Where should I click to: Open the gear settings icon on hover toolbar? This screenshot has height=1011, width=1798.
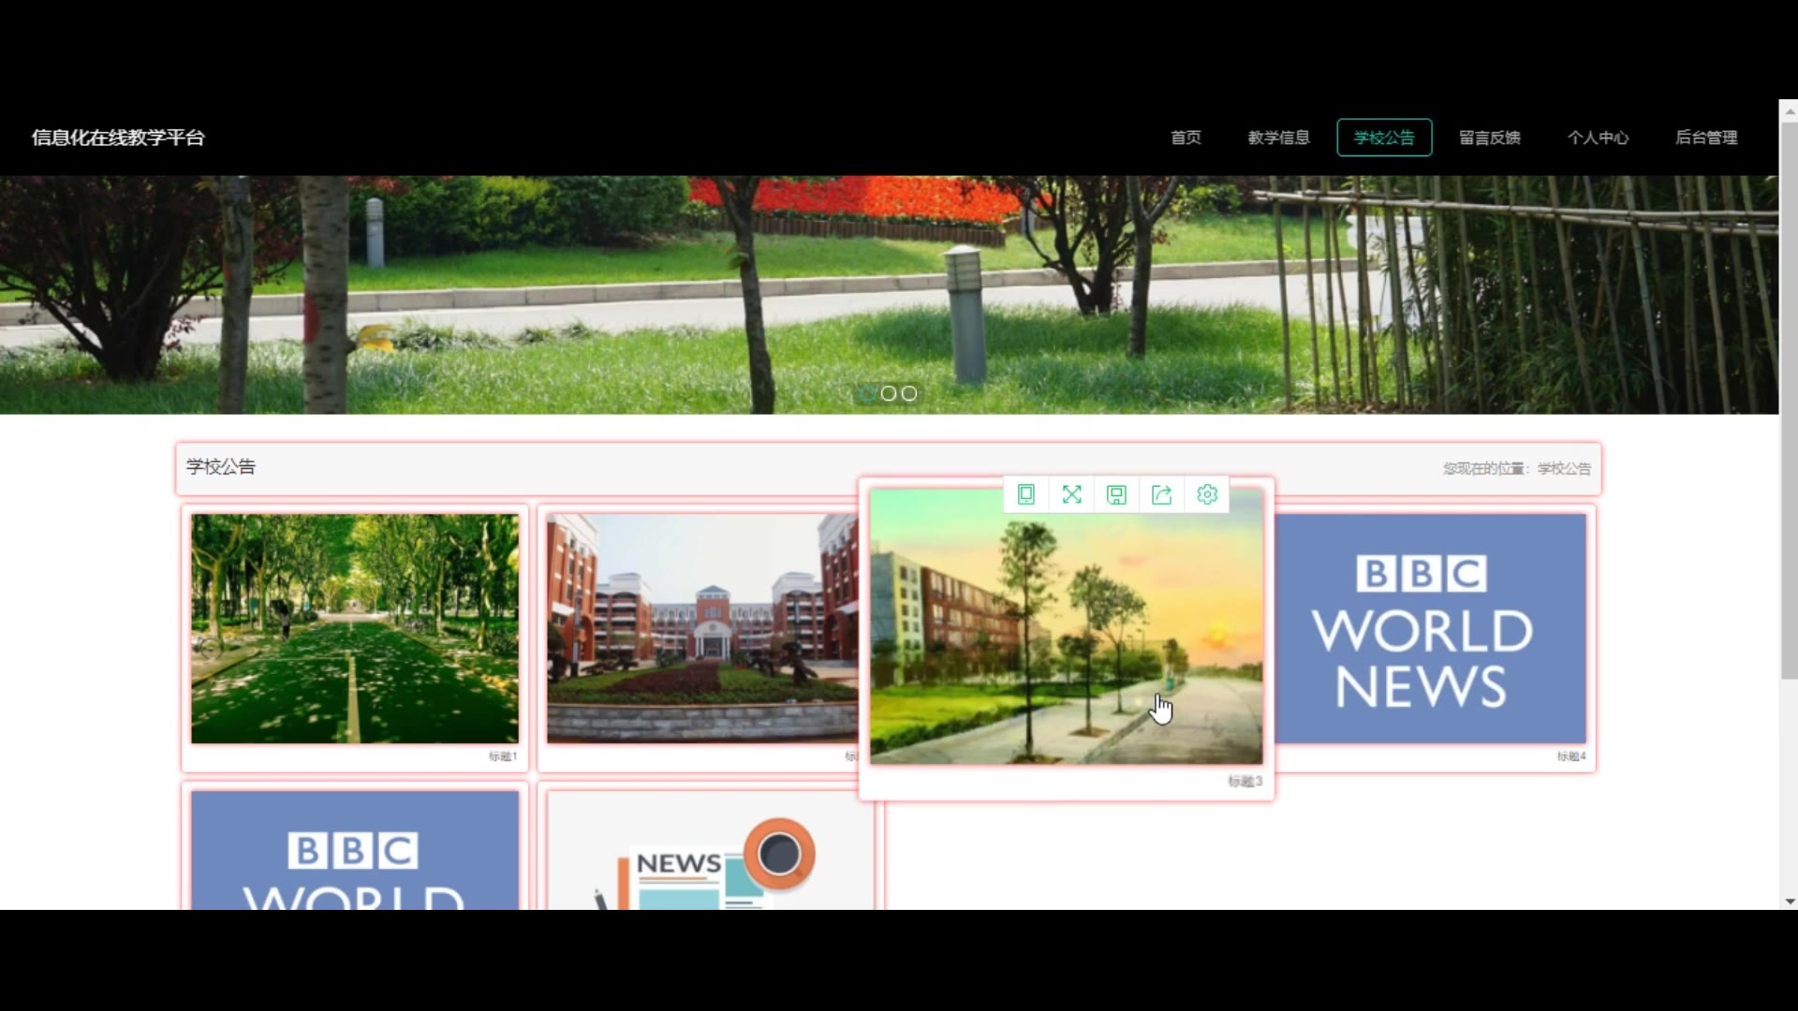[1207, 494]
